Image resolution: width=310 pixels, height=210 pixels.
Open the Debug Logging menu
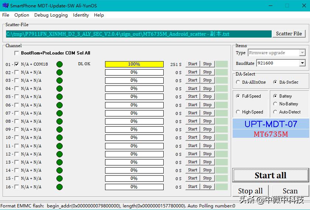pyautogui.click(x=51, y=15)
